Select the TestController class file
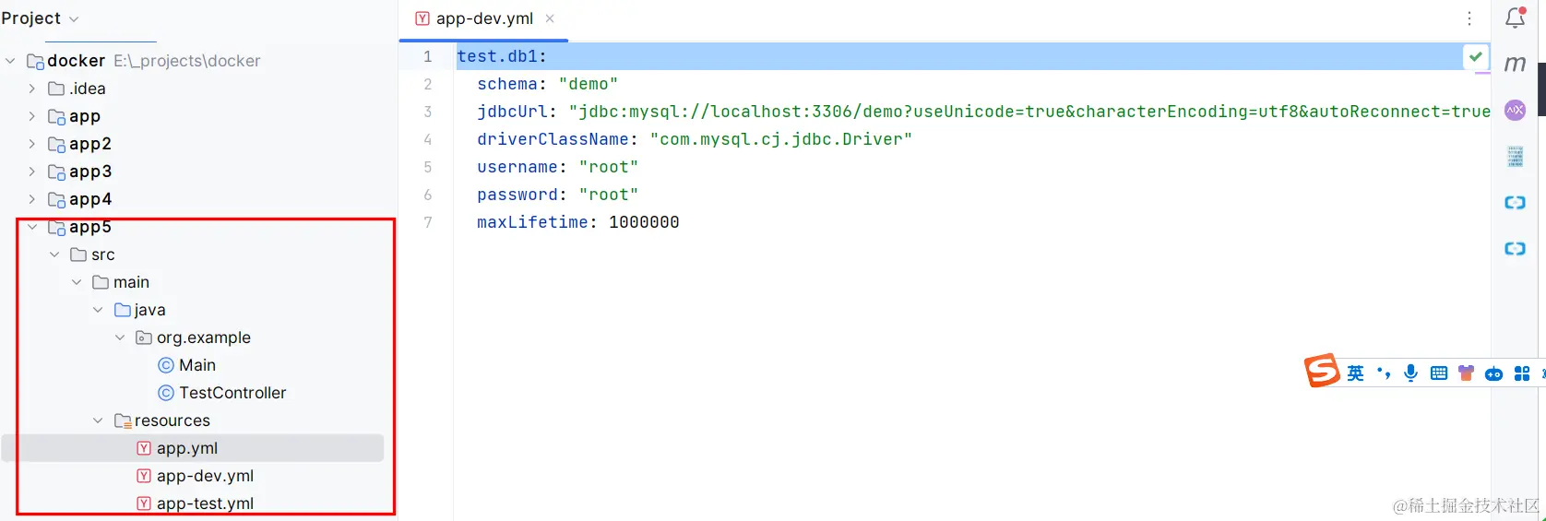 pyautogui.click(x=232, y=393)
